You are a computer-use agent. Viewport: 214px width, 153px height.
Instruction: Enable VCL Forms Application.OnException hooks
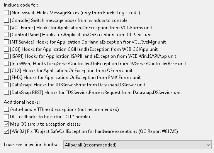tap(6, 28)
